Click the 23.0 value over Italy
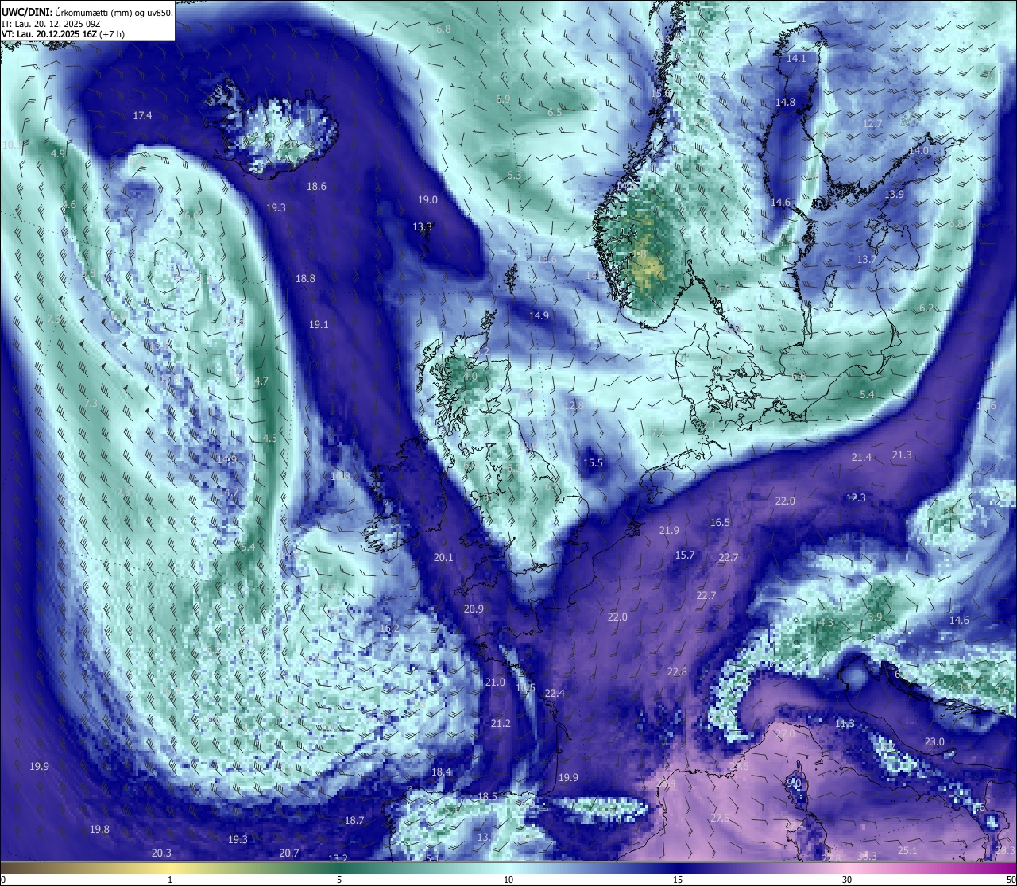Viewport: 1017px width, 886px height. pyautogui.click(x=934, y=742)
